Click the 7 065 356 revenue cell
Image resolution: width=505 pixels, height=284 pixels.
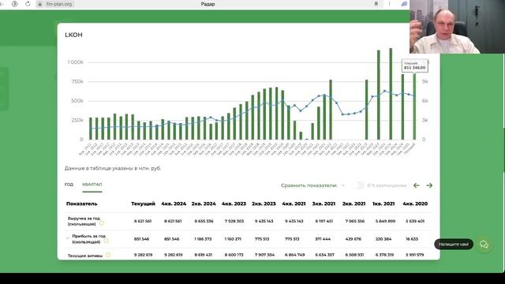pyautogui.click(x=355, y=221)
